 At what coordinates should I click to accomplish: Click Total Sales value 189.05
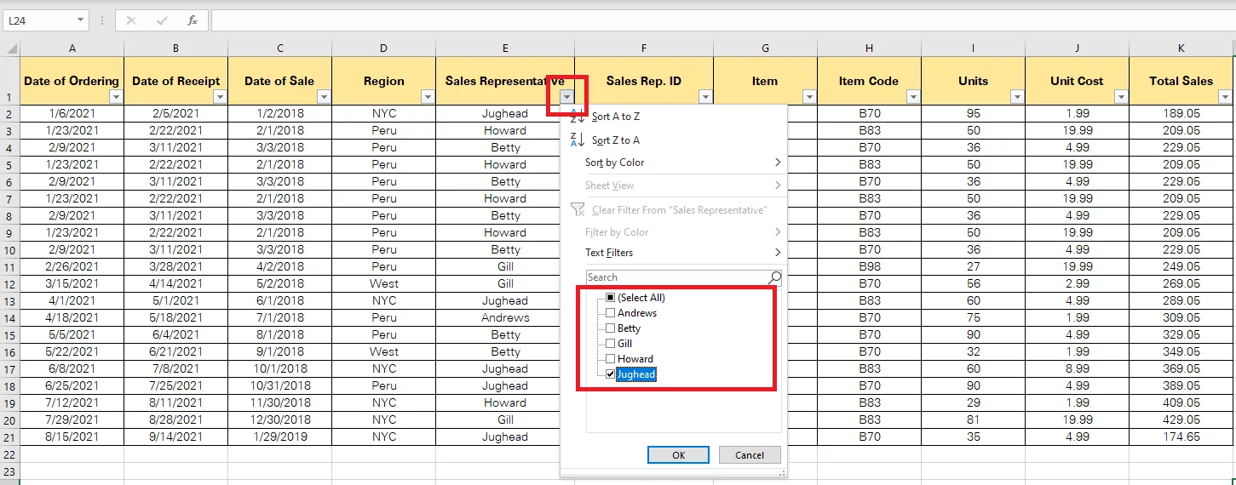click(1181, 114)
